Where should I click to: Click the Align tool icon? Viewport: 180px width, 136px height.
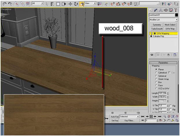[170, 4]
